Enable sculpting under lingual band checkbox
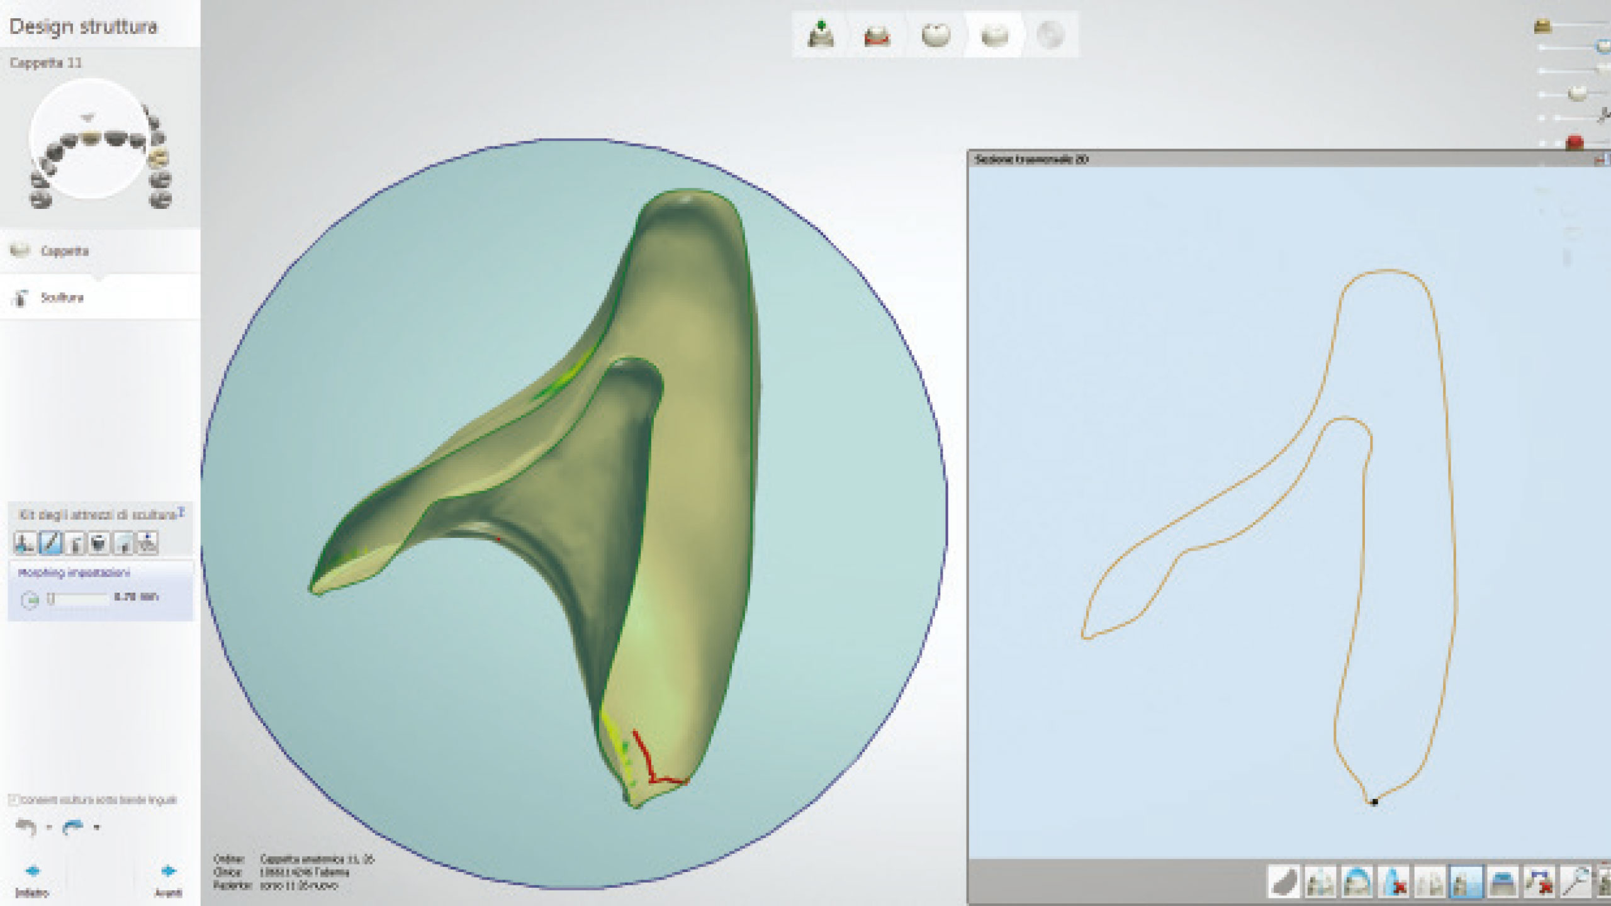This screenshot has height=906, width=1611. [x=14, y=800]
